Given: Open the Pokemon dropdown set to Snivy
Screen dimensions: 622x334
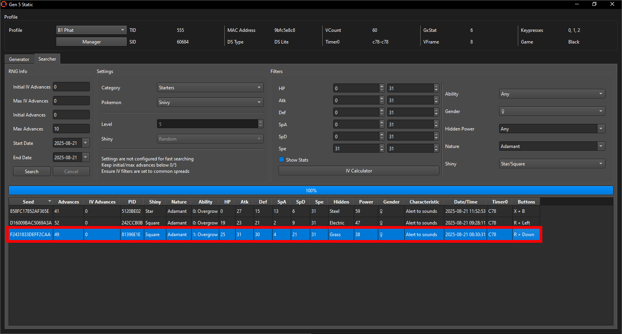Looking at the screenshot, I should click(x=210, y=103).
